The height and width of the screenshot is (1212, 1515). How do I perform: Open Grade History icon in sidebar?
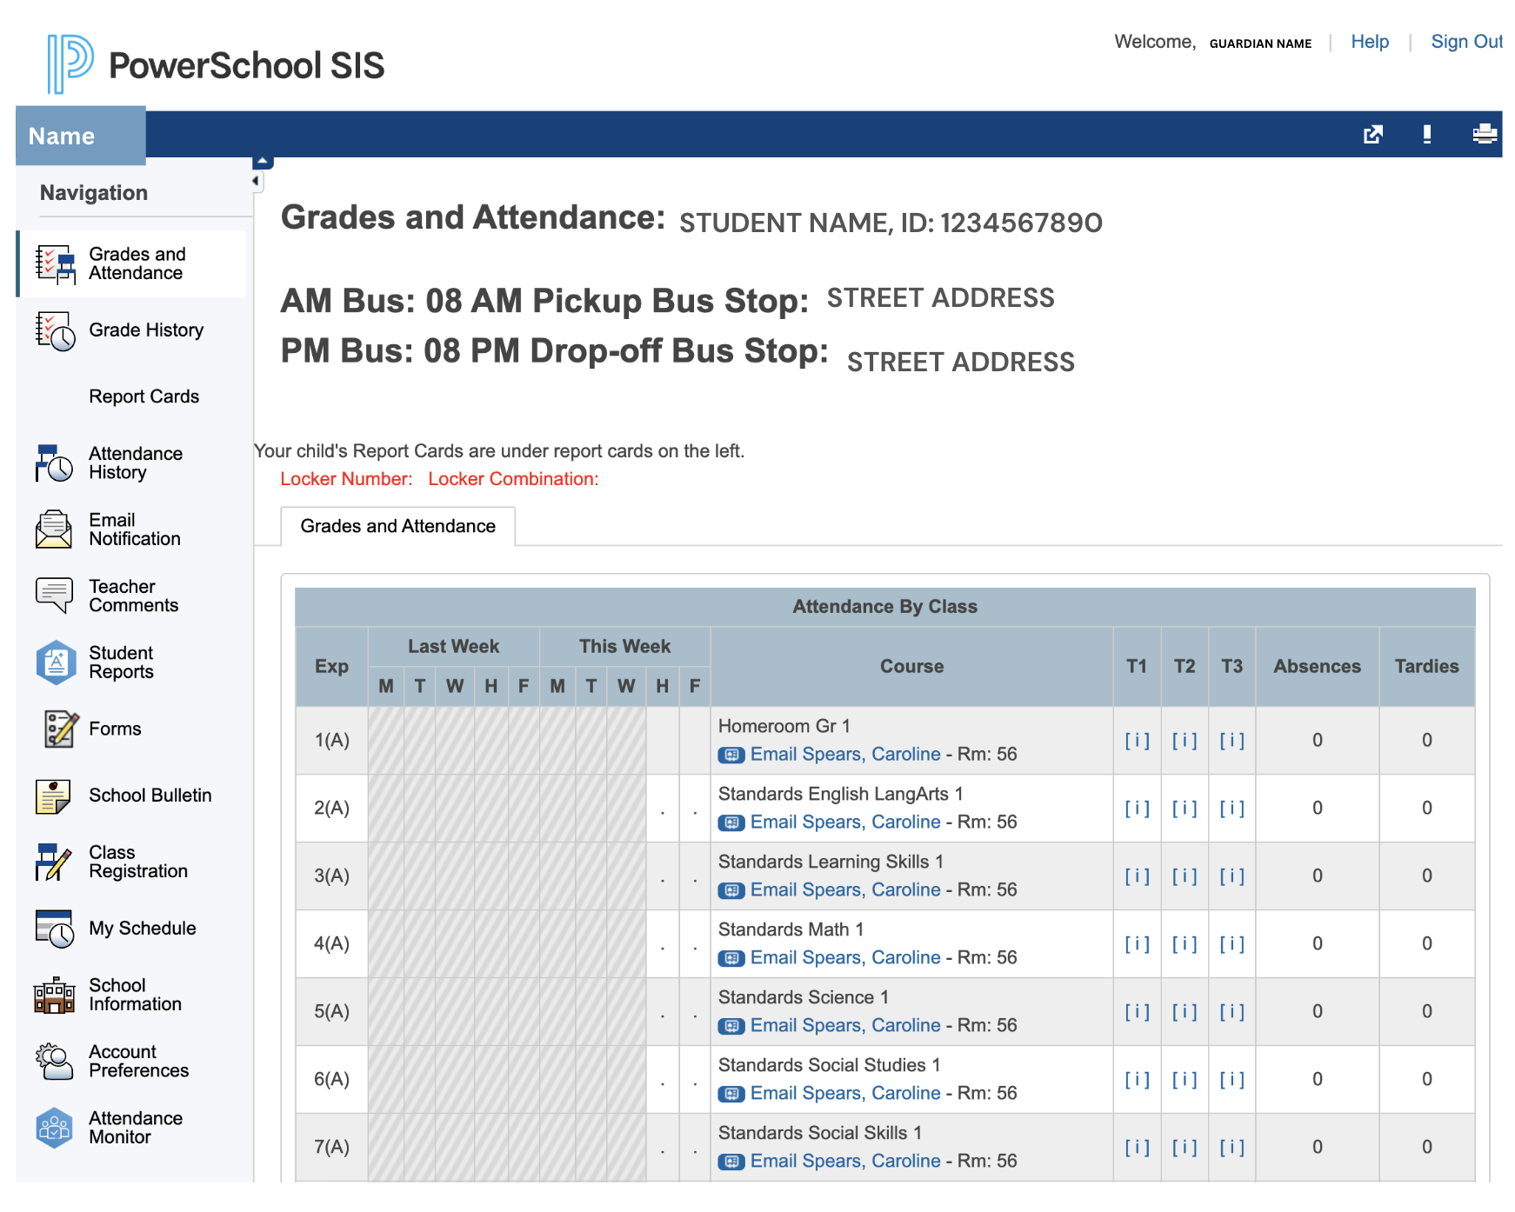pos(55,331)
